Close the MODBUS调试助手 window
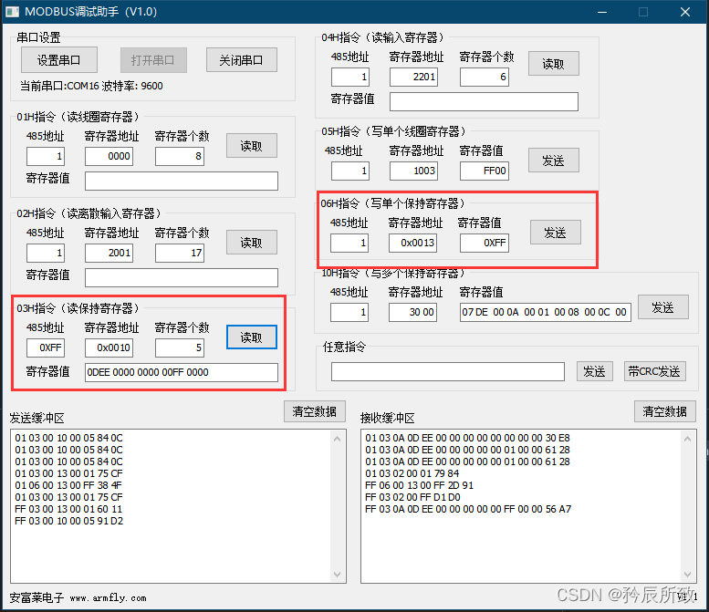This screenshot has width=709, height=612. tap(685, 12)
